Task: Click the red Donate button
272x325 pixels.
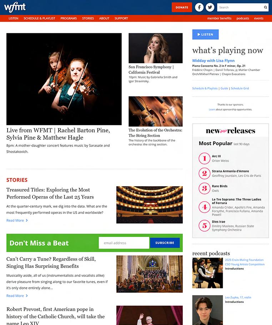Action: tap(182, 7)
